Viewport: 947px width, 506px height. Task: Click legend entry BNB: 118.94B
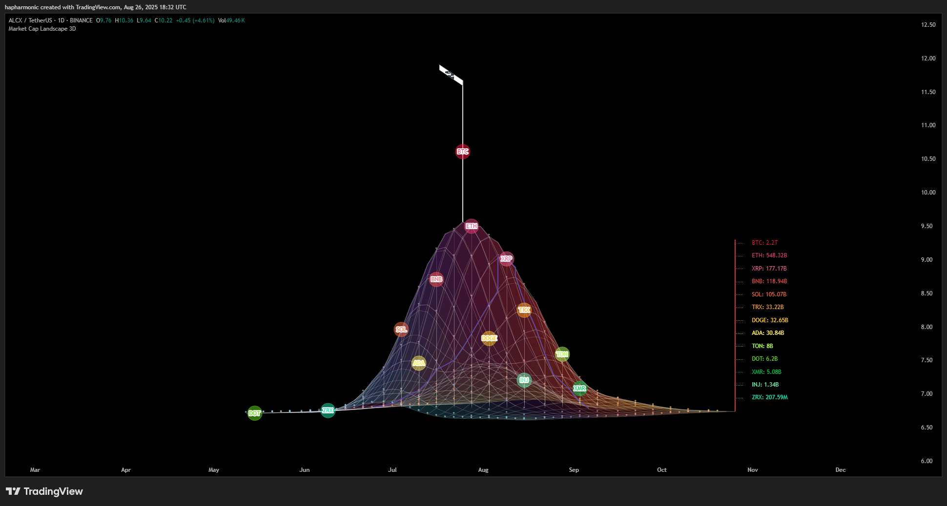[769, 281]
